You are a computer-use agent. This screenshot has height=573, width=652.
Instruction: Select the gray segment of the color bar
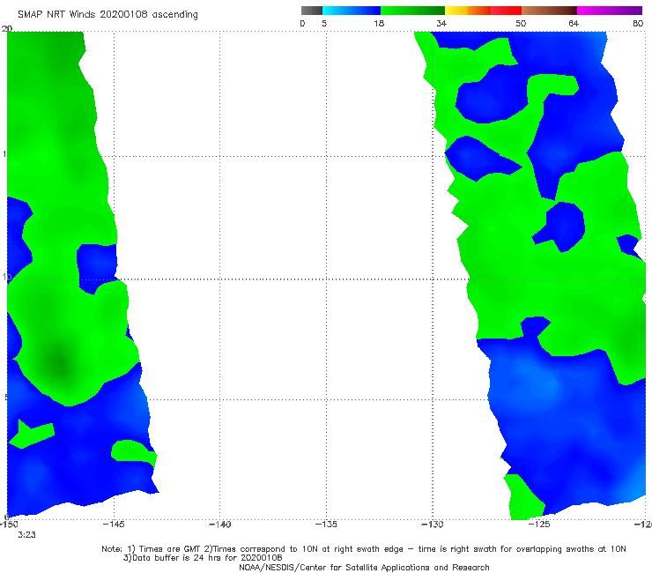pyautogui.click(x=311, y=11)
